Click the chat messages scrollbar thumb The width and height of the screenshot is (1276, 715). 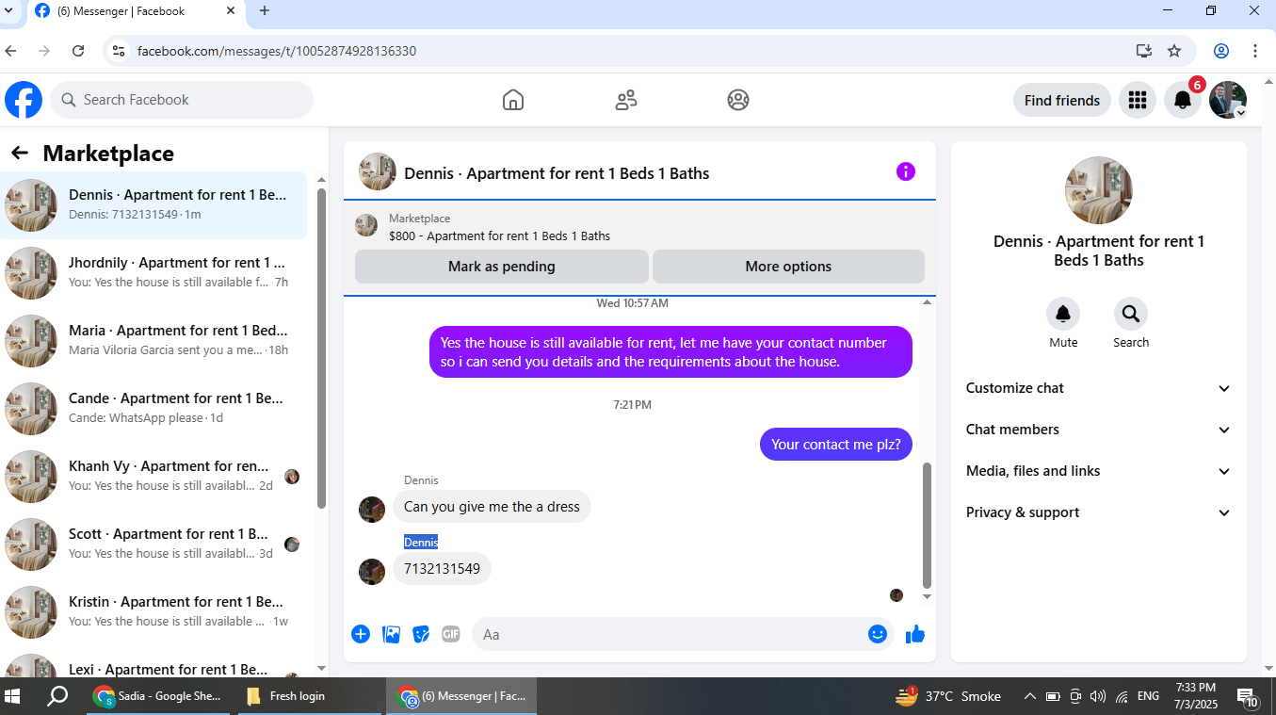pos(927,525)
